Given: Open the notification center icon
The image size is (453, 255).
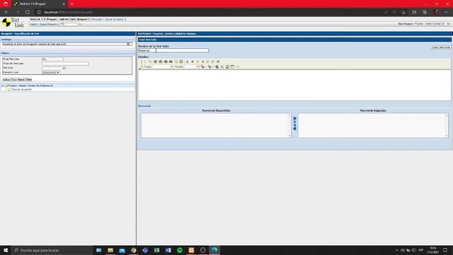Looking at the screenshot, I should pyautogui.click(x=445, y=250).
